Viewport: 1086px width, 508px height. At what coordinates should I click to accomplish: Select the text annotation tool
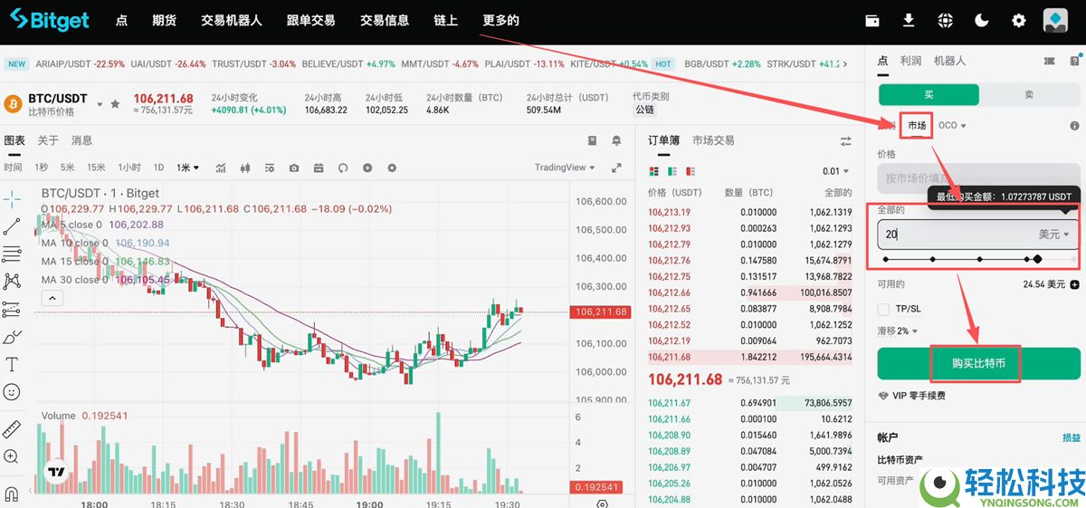12,365
